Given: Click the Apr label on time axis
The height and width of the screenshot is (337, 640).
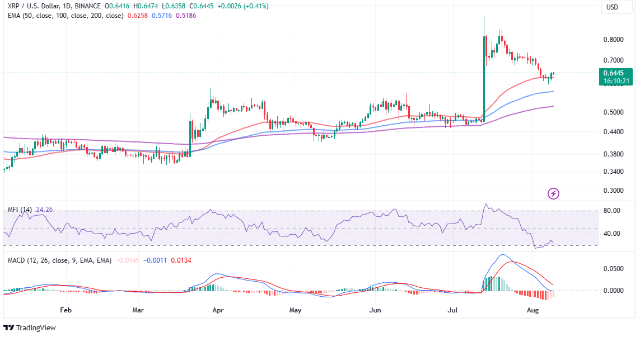Looking at the screenshot, I should [218, 310].
